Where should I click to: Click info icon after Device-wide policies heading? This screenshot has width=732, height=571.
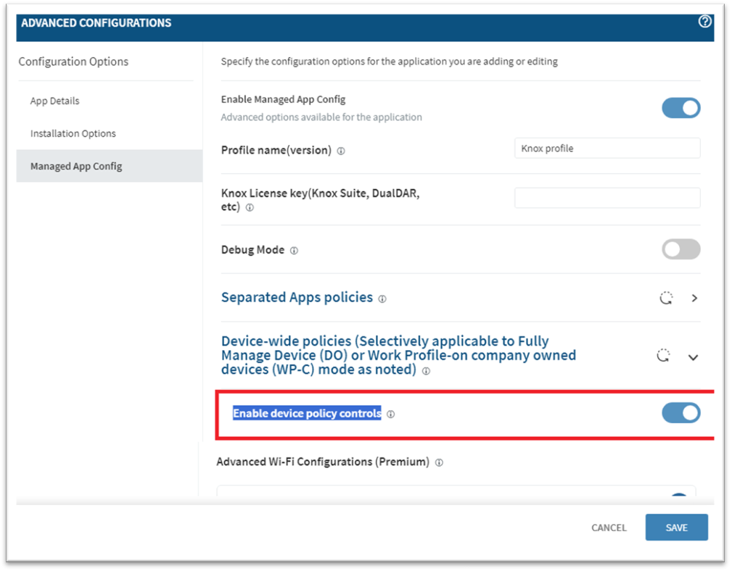click(426, 371)
